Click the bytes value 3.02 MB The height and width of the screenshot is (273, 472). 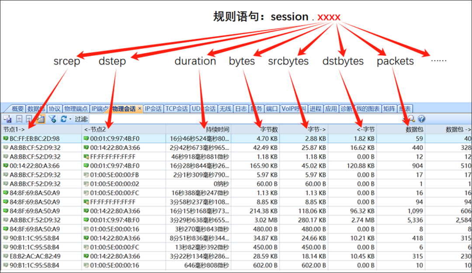[x=267, y=220]
